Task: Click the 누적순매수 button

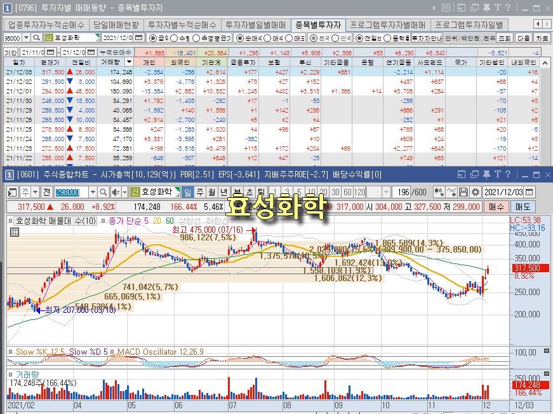Action: click(x=116, y=52)
